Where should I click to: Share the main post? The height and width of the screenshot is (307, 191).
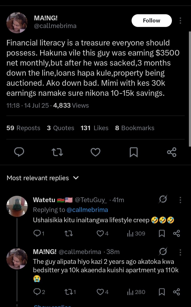[172, 152]
